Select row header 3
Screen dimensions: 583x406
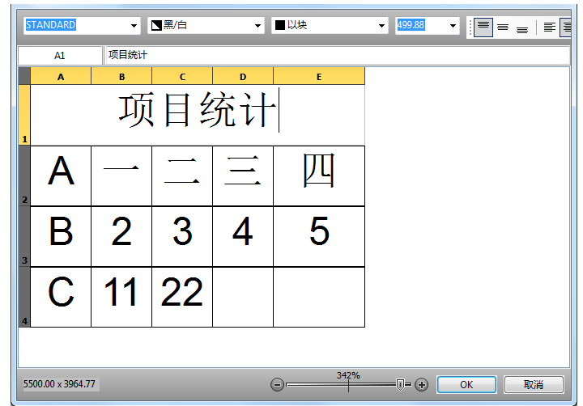[24, 236]
